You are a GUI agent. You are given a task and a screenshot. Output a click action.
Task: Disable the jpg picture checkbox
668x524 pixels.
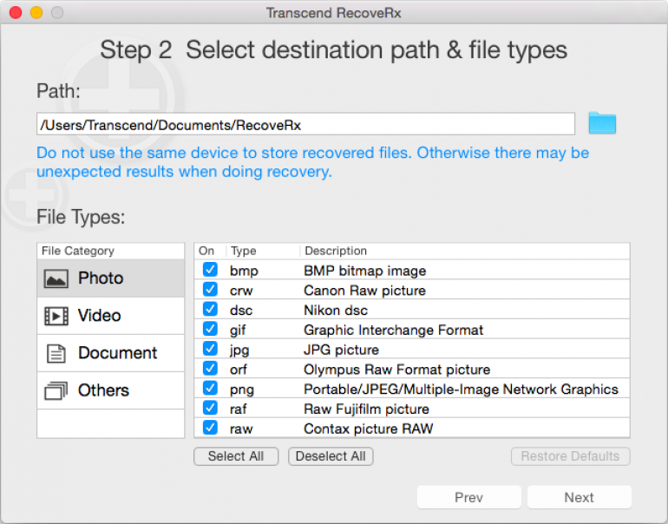point(210,349)
